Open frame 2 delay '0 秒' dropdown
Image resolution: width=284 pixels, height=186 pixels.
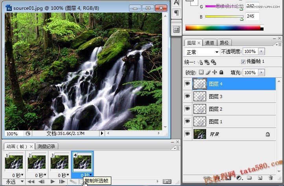coord(41,175)
